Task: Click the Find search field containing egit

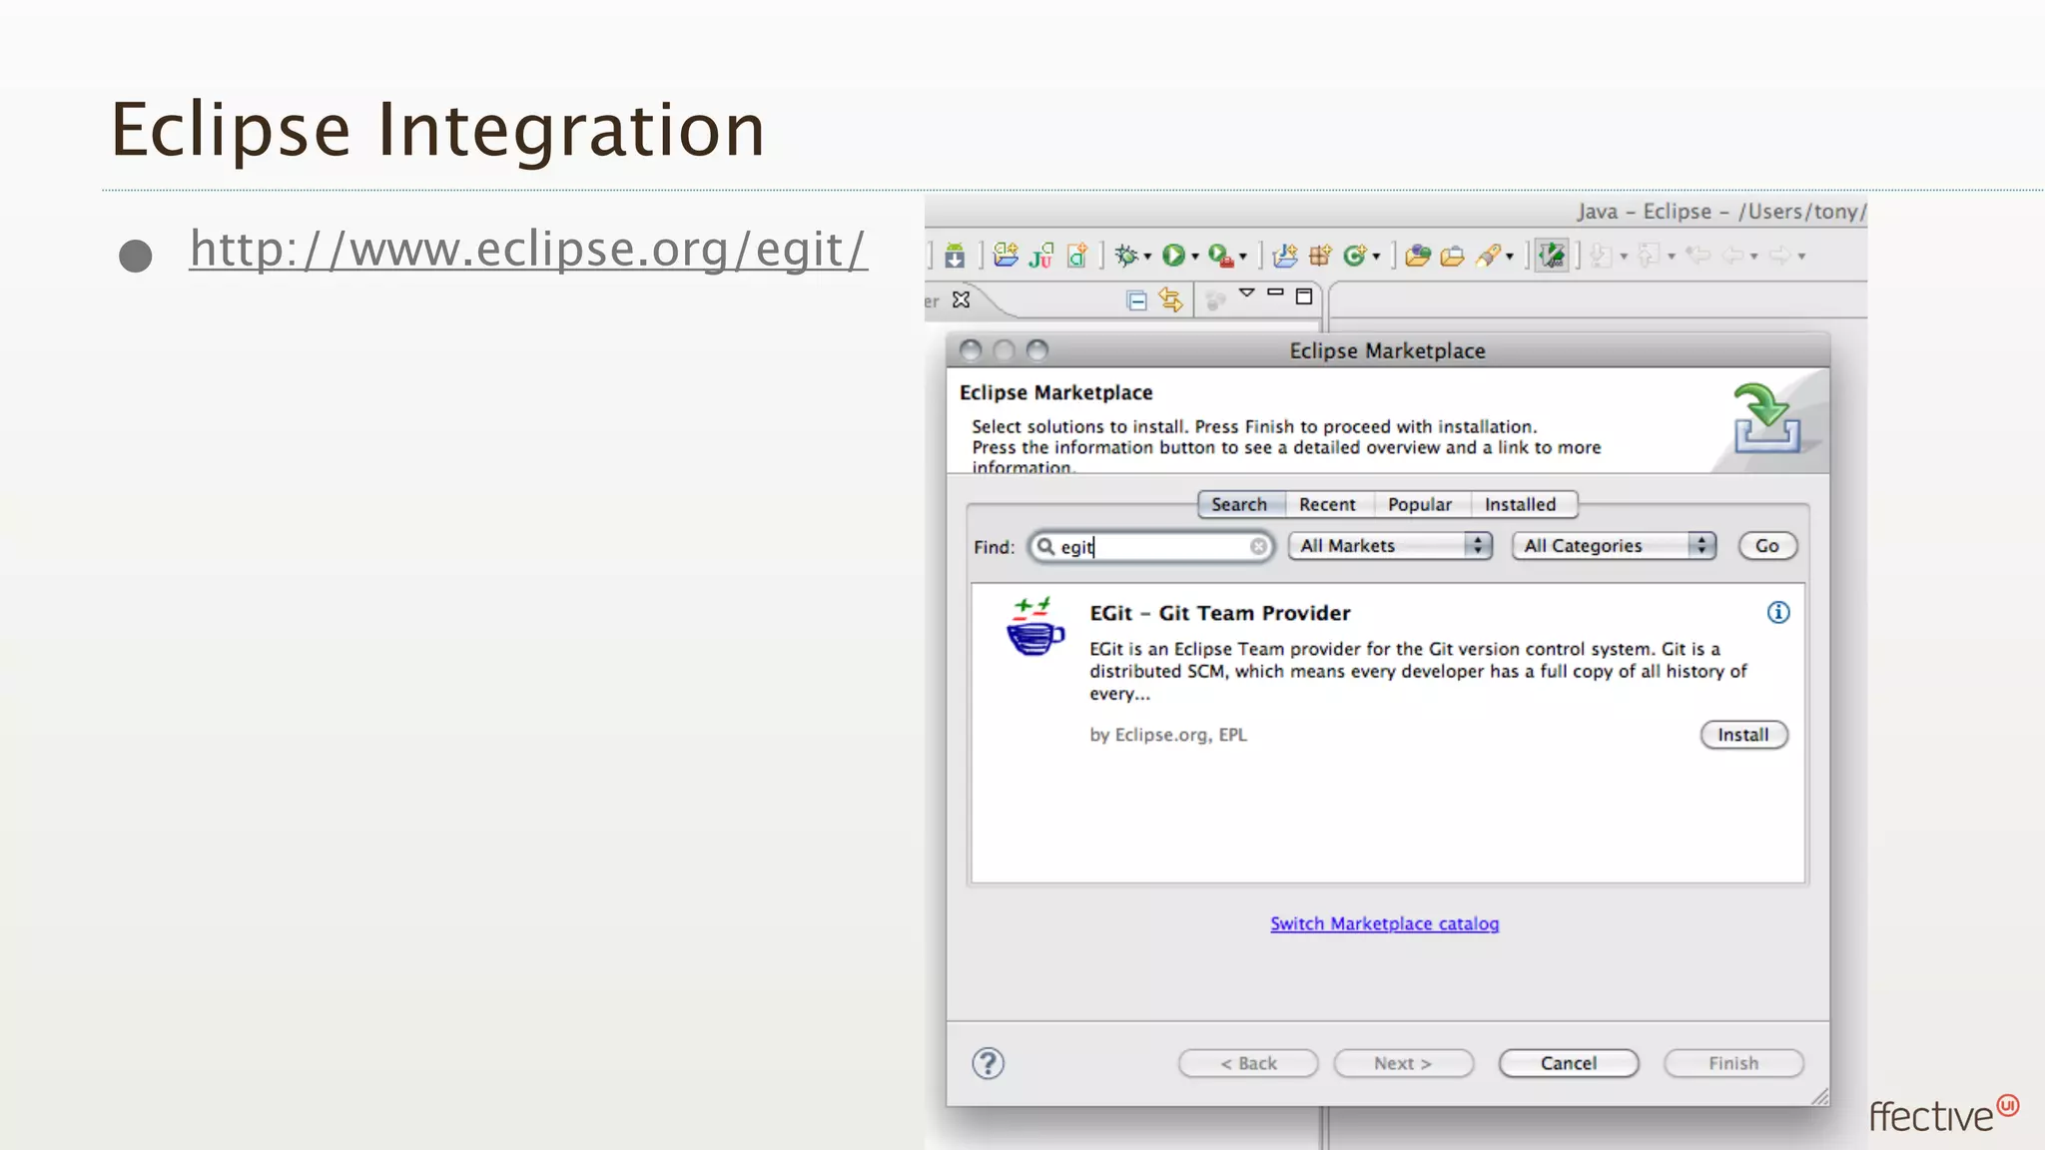Action: click(1151, 547)
